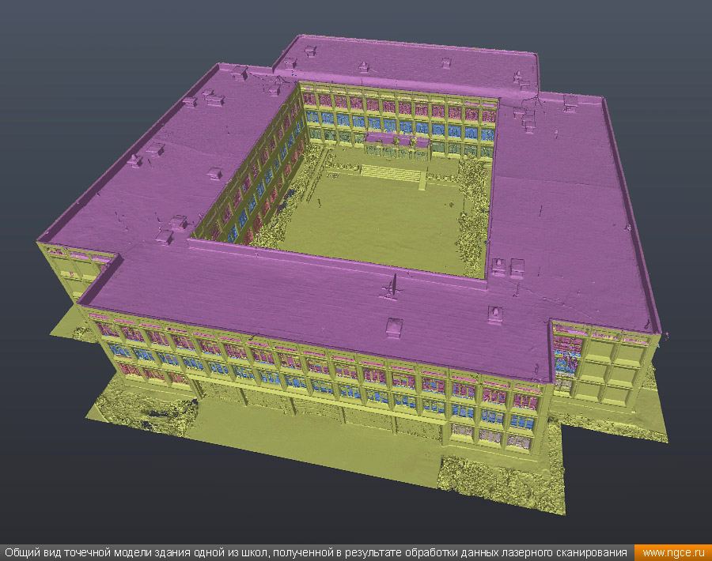This screenshot has height=561, width=712.
Task: Click the Russian caption text about the school model
Action: coord(316,553)
